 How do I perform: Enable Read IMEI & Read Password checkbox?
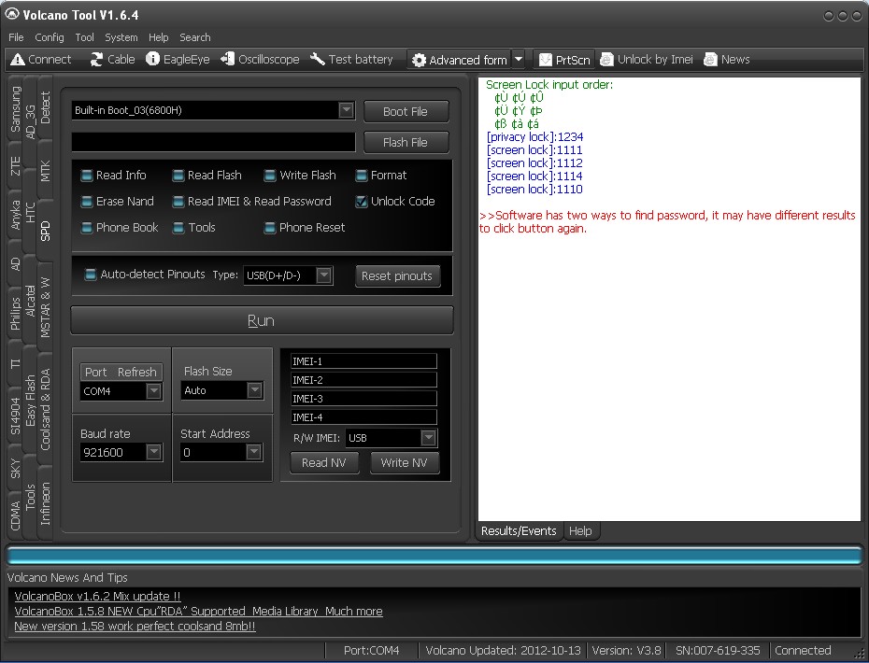click(178, 202)
